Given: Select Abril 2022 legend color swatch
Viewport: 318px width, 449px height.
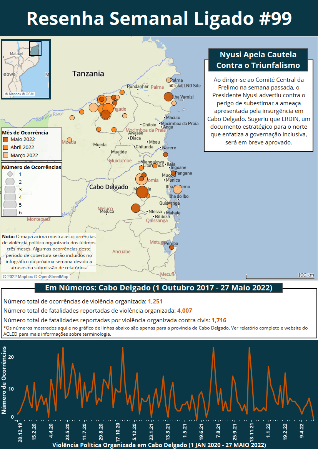Looking at the screenshot, I should [6, 147].
